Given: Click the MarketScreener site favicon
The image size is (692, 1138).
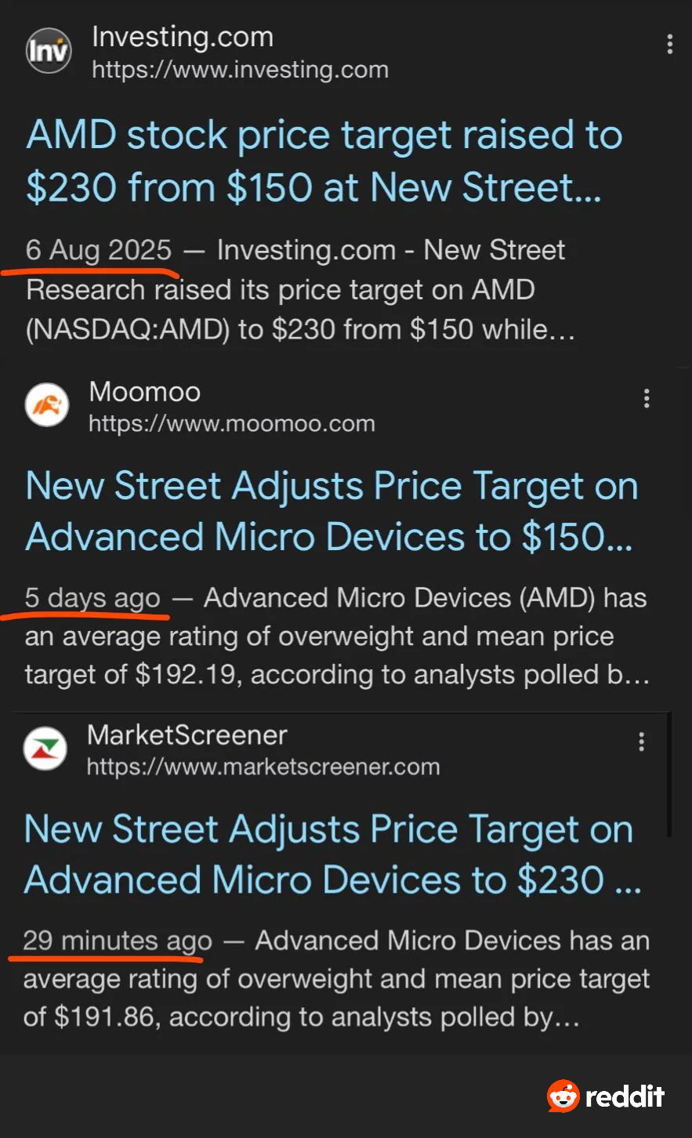Looking at the screenshot, I should (x=45, y=748).
